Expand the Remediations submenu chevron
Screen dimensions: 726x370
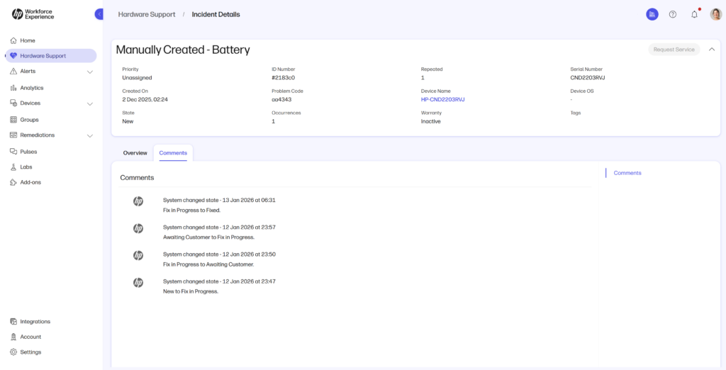pyautogui.click(x=90, y=135)
